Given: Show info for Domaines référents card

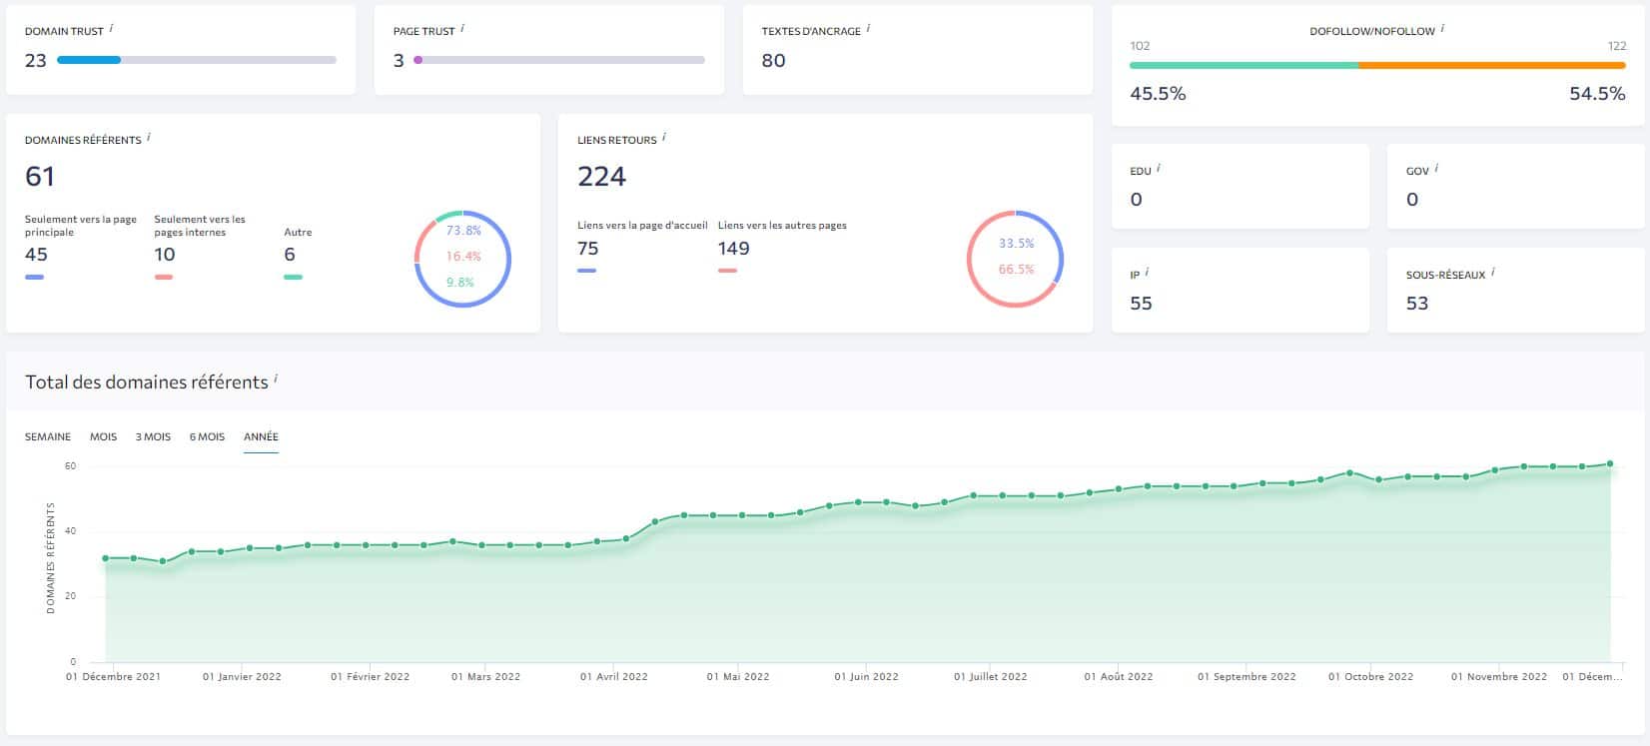Looking at the screenshot, I should pyautogui.click(x=149, y=138).
